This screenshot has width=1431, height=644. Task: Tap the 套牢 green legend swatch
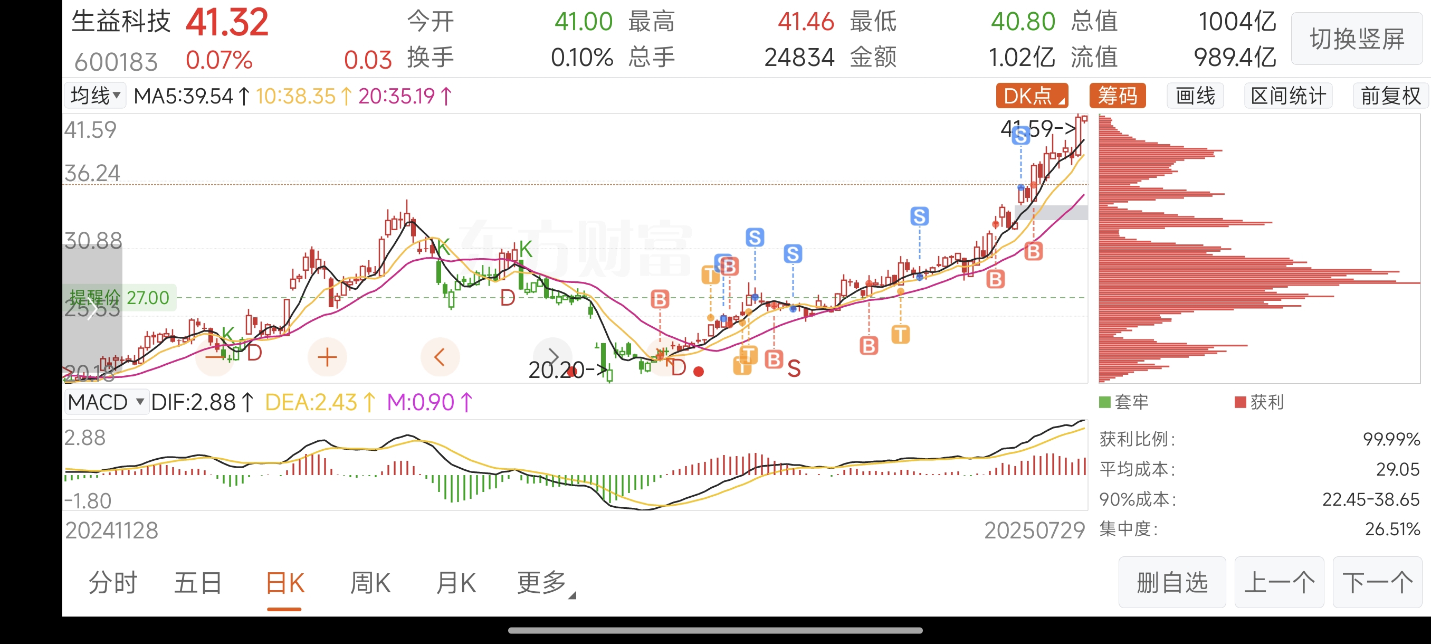tap(1104, 402)
